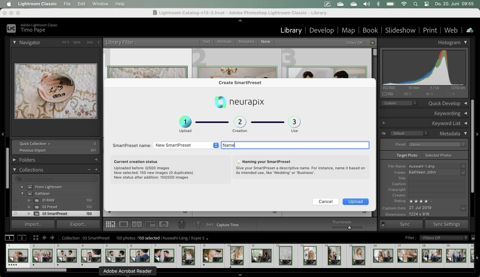This screenshot has width=480, height=277.
Task: Toggle sync checkbox for 02 Preset collection
Action: tap(16, 207)
